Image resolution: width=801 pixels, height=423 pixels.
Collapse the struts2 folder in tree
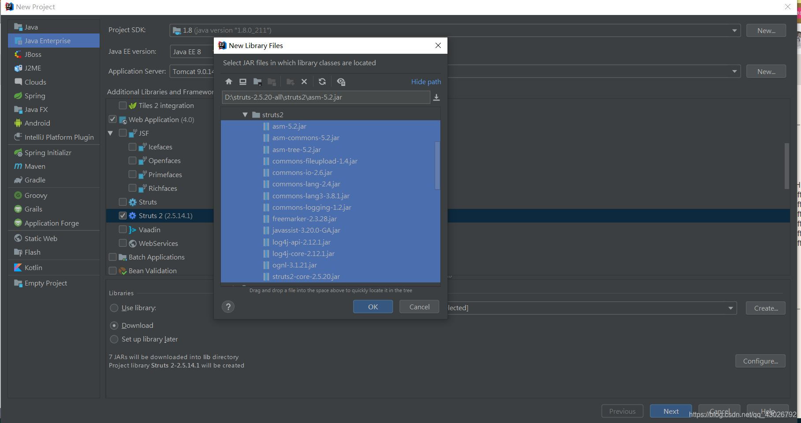pyautogui.click(x=245, y=115)
